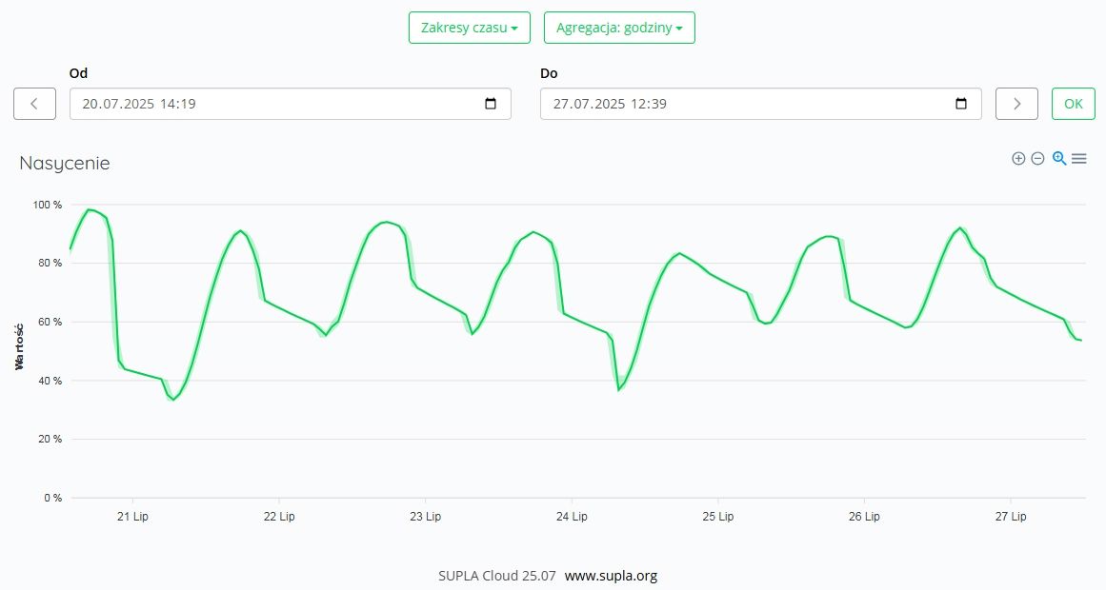This screenshot has height=590, width=1106.
Task: Select the Nasycenie chart title
Action: point(64,164)
